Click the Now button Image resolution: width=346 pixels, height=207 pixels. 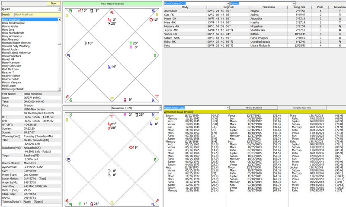(x=54, y=3)
